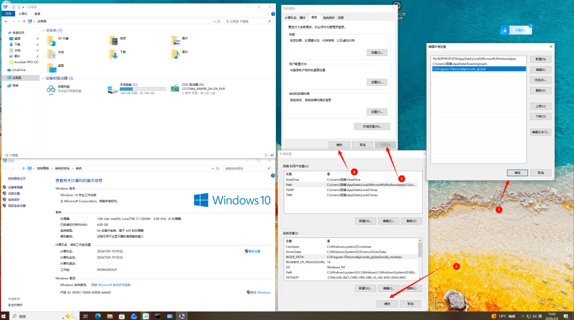
Task: Open the volume icon in system tray
Action: [x=534, y=316]
